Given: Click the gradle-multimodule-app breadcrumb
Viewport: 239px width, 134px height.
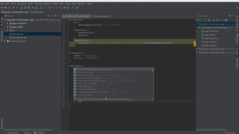Looking at the screenshot, I should click(15, 12).
